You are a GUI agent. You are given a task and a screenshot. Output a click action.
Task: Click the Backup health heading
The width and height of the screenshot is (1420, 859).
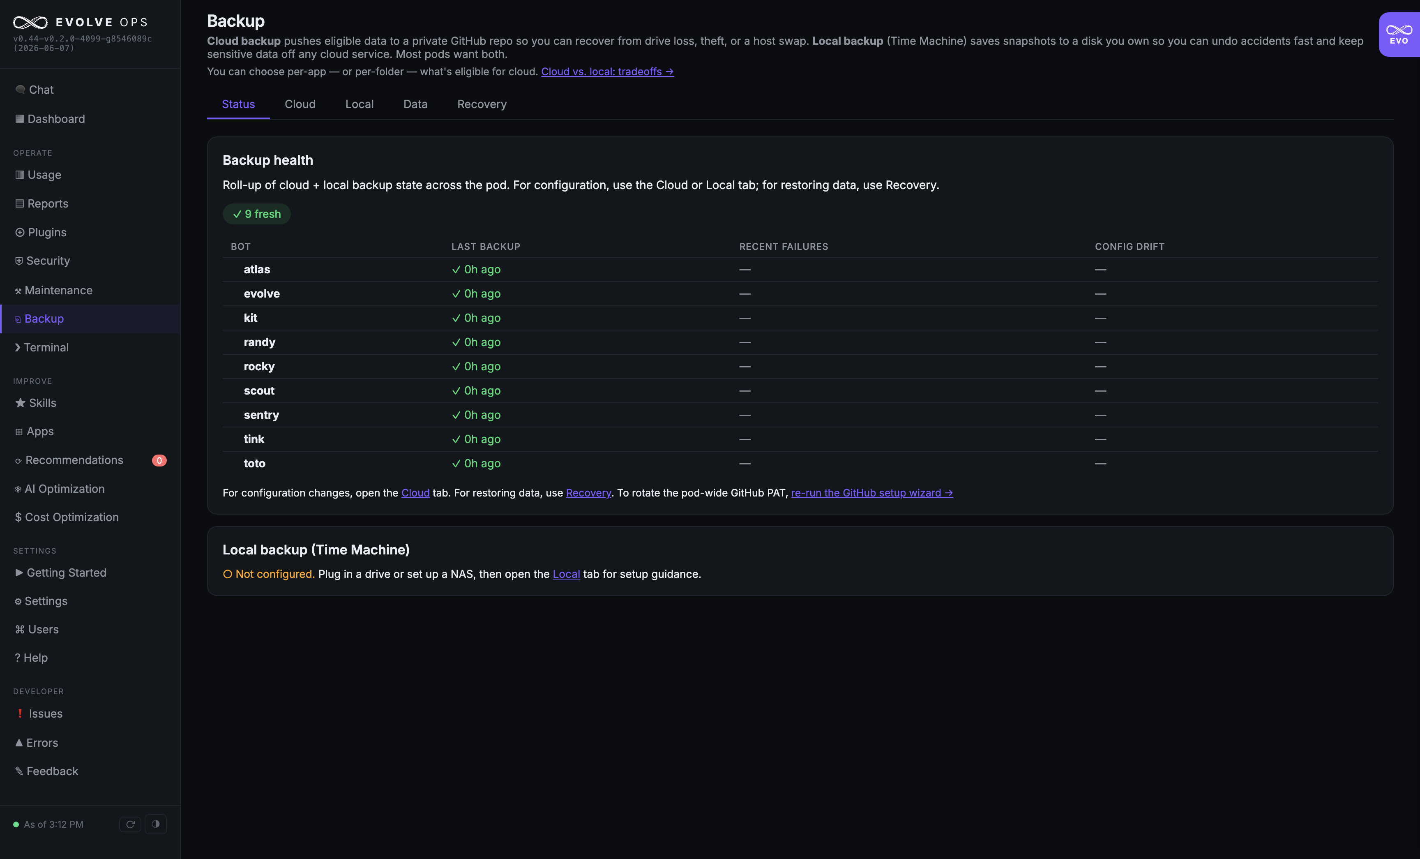267,160
